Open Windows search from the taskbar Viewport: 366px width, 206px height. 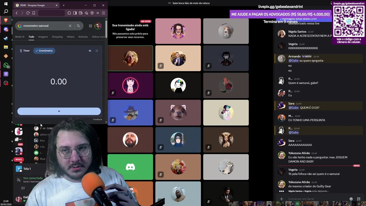click(6, 12)
